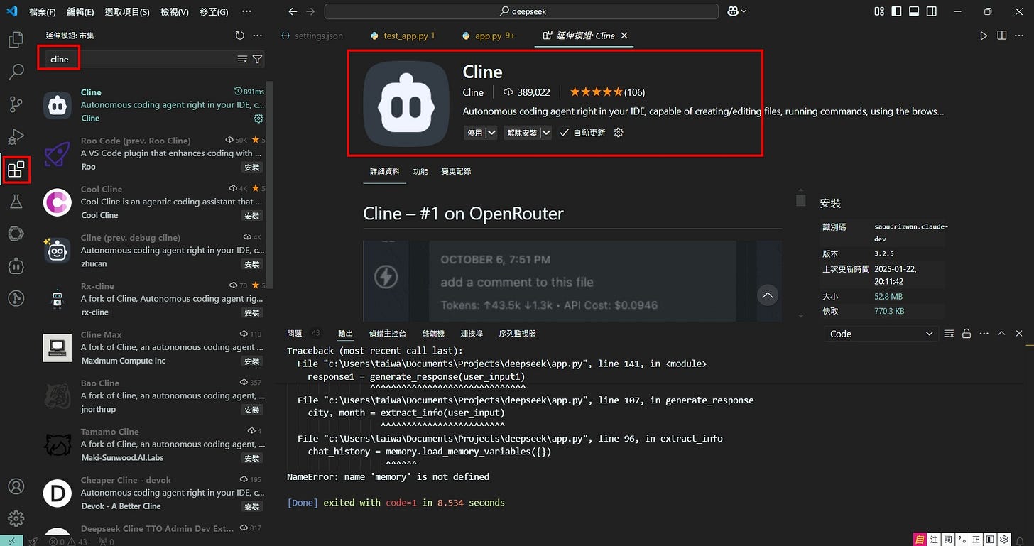
Task: Open the View menu 檢視(V)
Action: 175,12
